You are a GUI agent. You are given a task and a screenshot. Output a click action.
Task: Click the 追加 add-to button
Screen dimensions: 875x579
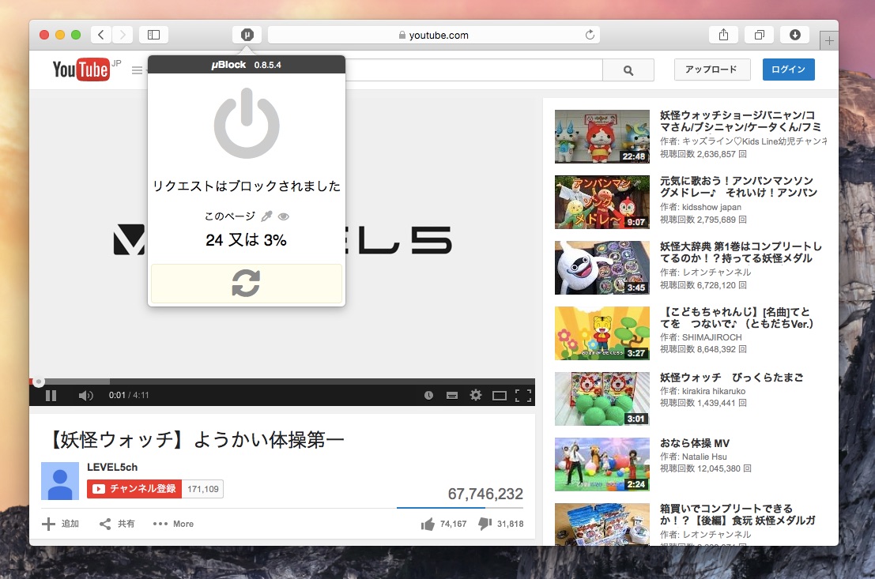coord(60,524)
